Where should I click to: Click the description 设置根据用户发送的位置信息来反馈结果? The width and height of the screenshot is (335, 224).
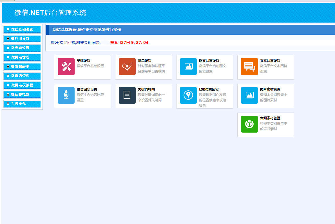point(213,100)
